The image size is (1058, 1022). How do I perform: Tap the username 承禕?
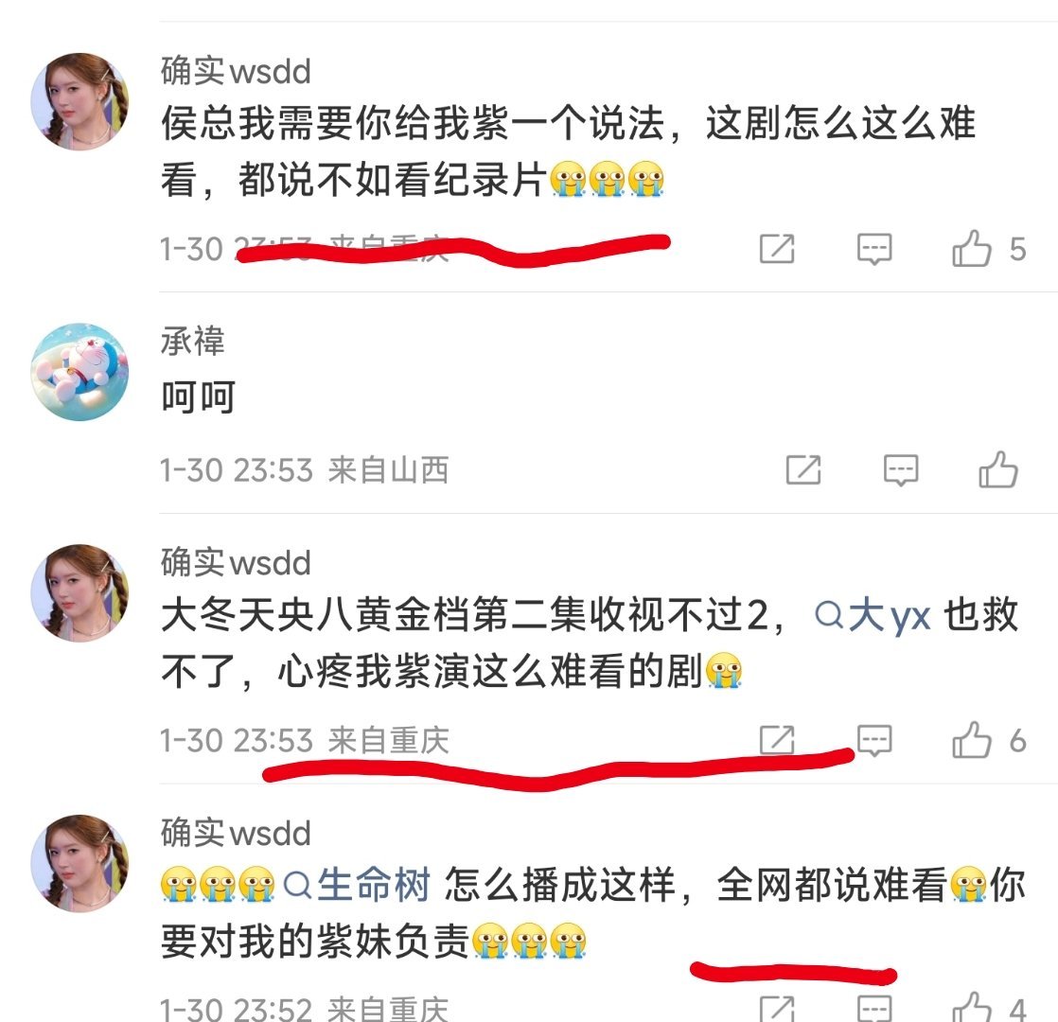[193, 340]
